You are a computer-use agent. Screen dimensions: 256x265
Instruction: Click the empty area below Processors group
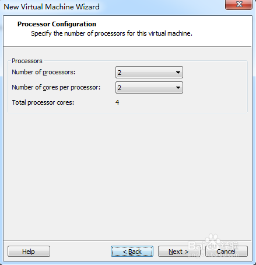(127, 175)
